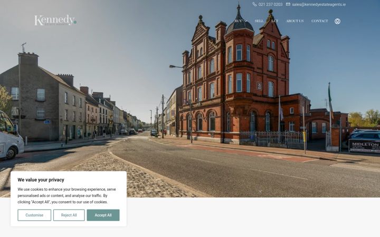
Task: Open the location pin icon in navigation
Action: point(337,21)
